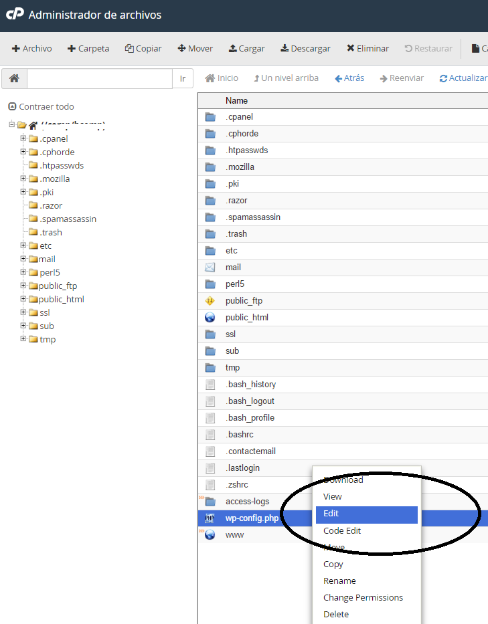
Task: Choose Rename from context menu
Action: click(x=339, y=581)
